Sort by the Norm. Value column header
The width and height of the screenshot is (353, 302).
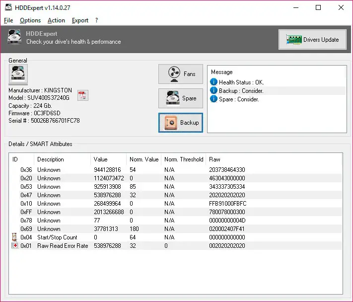[144, 159]
